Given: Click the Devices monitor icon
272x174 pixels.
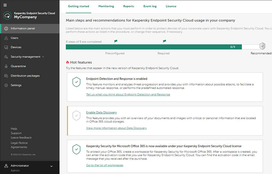Looking at the screenshot, I should coord(6,47).
